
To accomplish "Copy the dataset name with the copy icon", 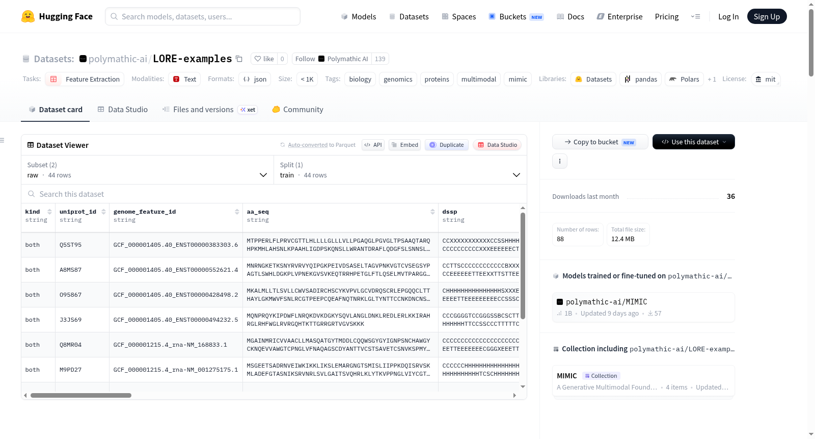I will [239, 59].
